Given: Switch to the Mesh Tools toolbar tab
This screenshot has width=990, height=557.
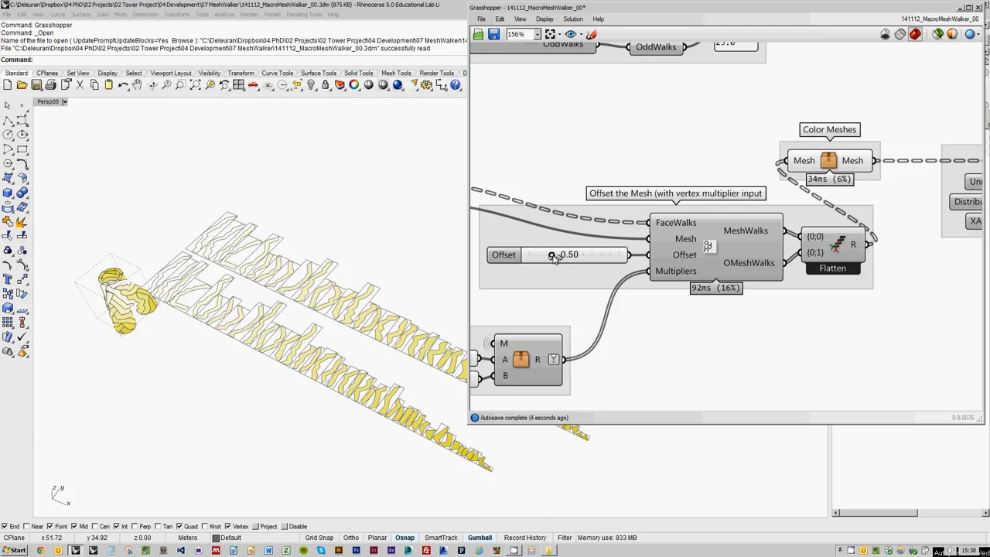Looking at the screenshot, I should [x=395, y=73].
